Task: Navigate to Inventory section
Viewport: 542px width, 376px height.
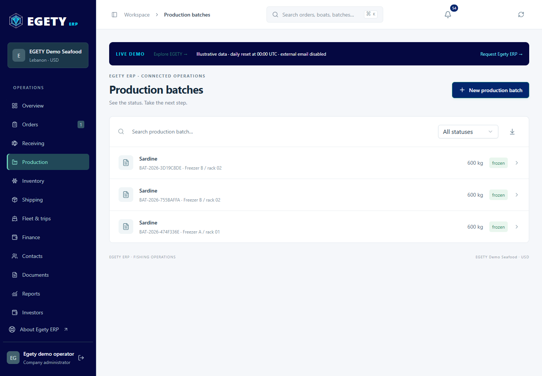Action: (48, 181)
